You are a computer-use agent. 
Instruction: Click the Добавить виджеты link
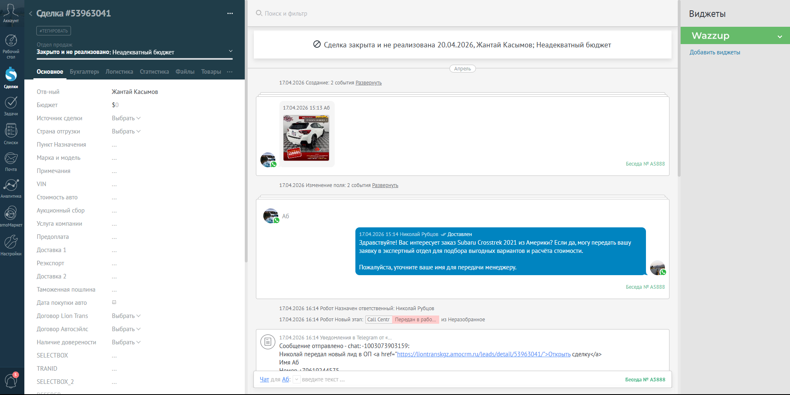coord(715,52)
